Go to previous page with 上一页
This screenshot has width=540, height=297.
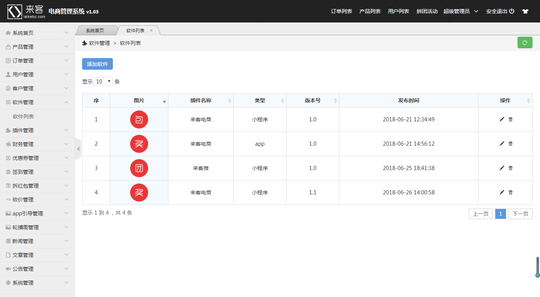481,214
